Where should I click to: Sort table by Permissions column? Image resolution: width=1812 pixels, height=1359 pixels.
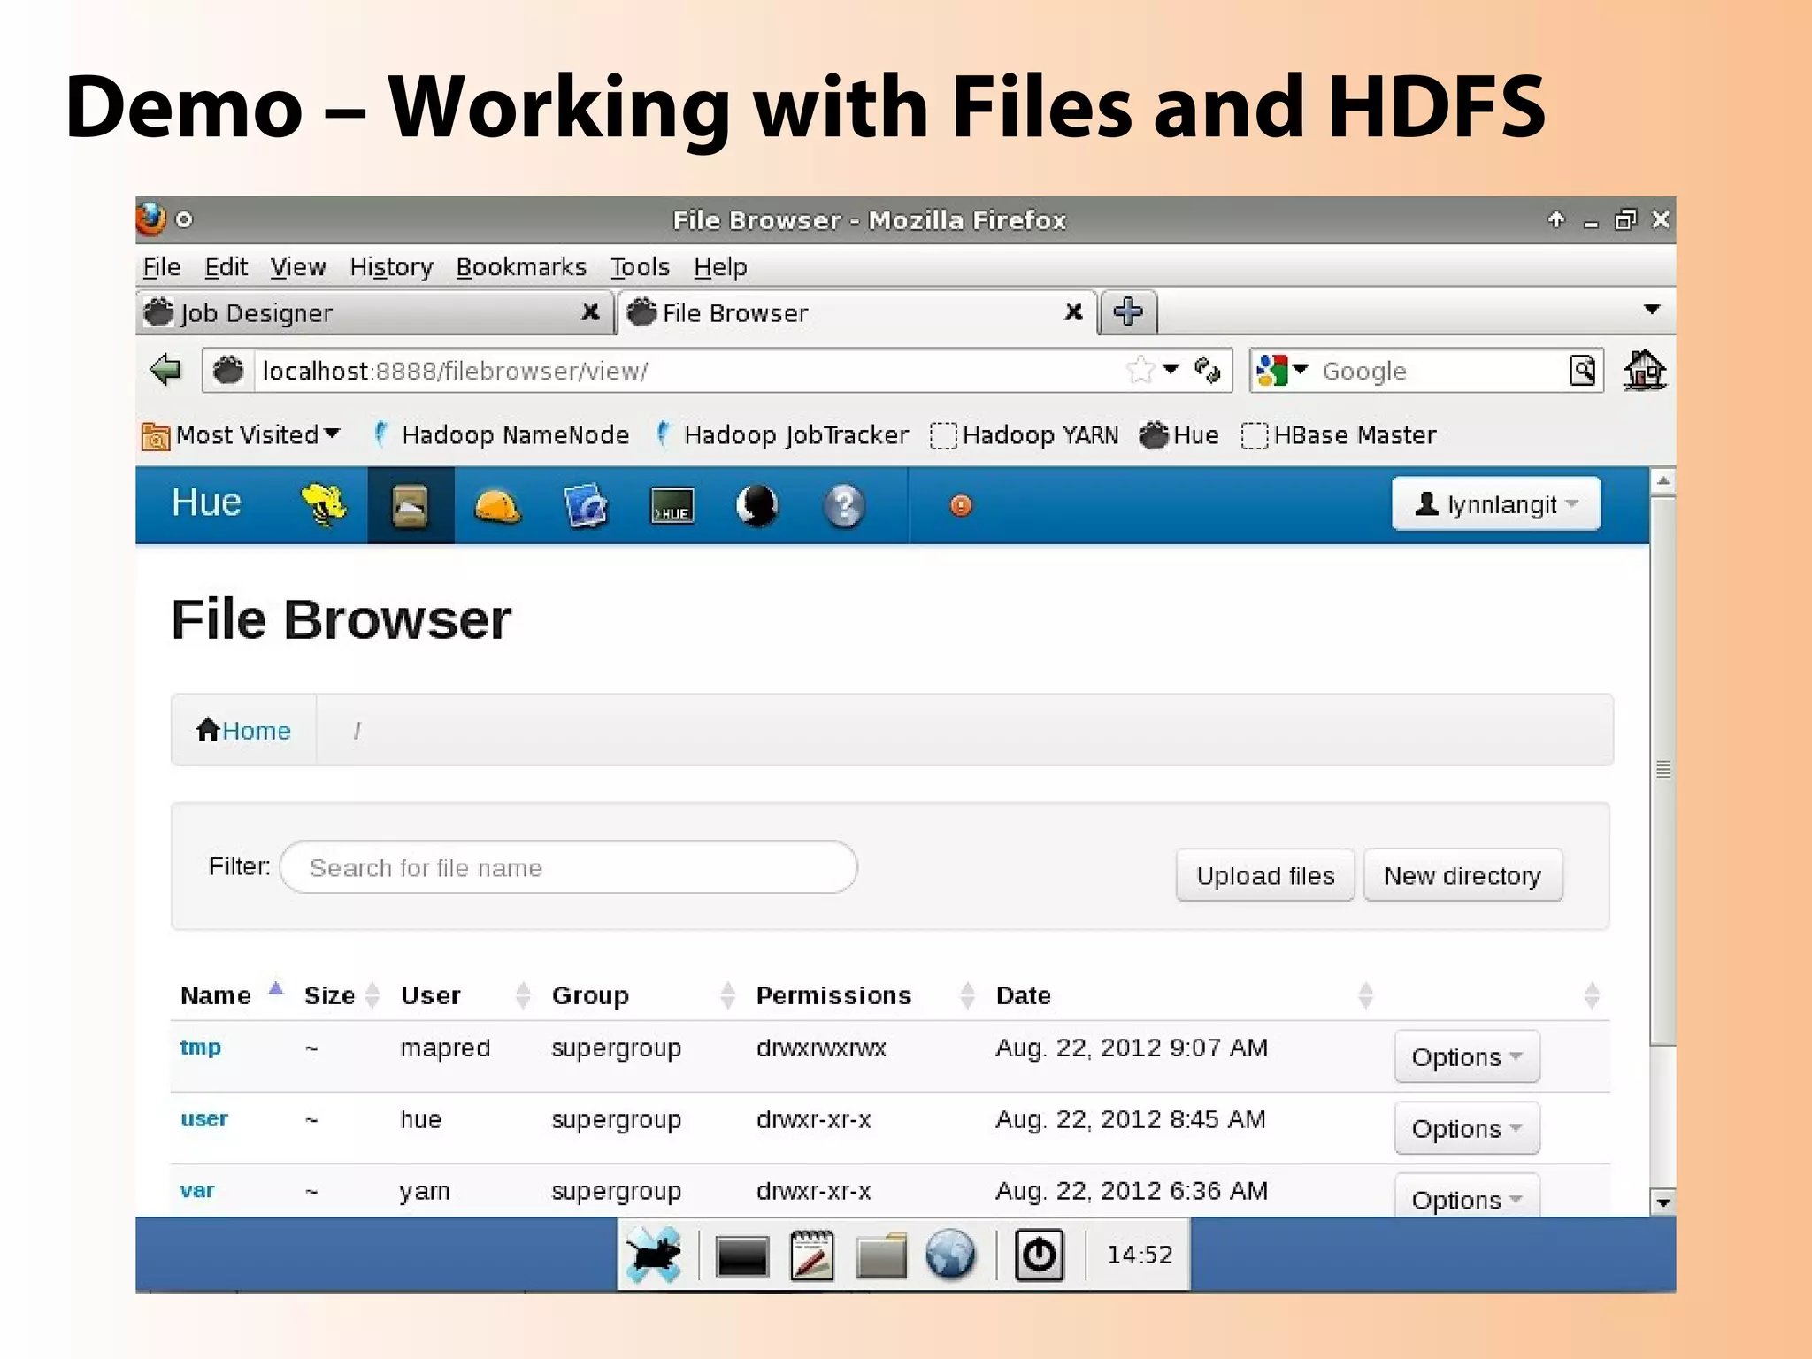point(833,995)
